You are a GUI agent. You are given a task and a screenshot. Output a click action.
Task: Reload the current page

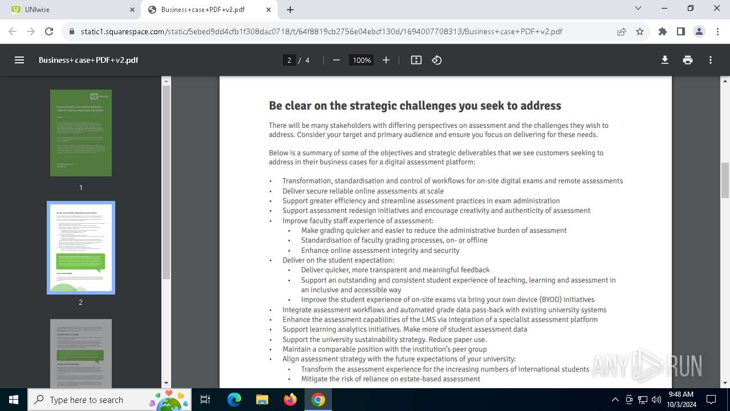[49, 31]
